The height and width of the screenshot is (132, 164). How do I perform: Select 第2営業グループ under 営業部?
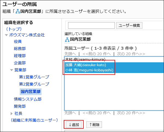[x=34, y=84]
